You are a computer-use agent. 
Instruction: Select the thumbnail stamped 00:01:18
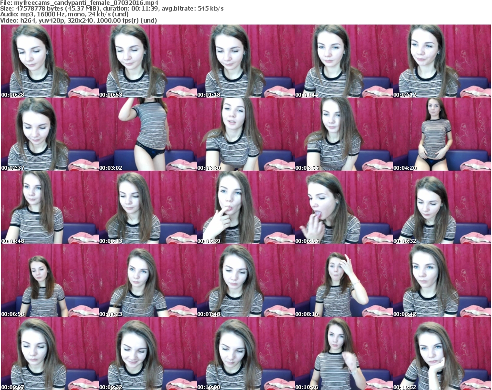click(246, 61)
